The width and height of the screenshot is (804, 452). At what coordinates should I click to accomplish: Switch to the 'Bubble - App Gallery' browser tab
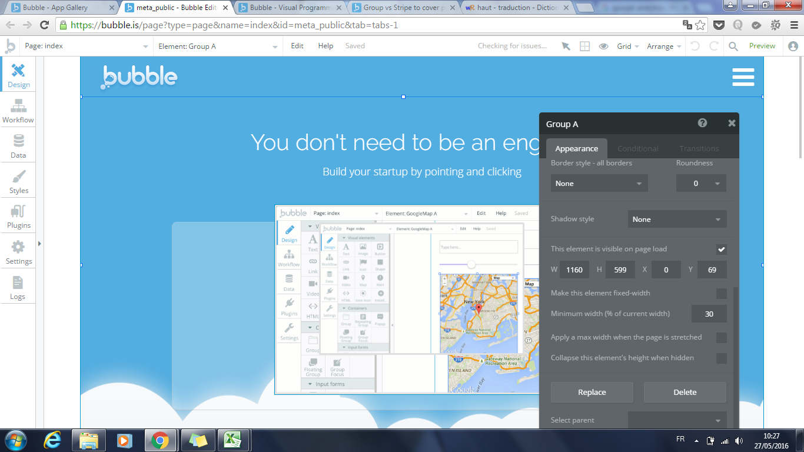[x=61, y=8]
